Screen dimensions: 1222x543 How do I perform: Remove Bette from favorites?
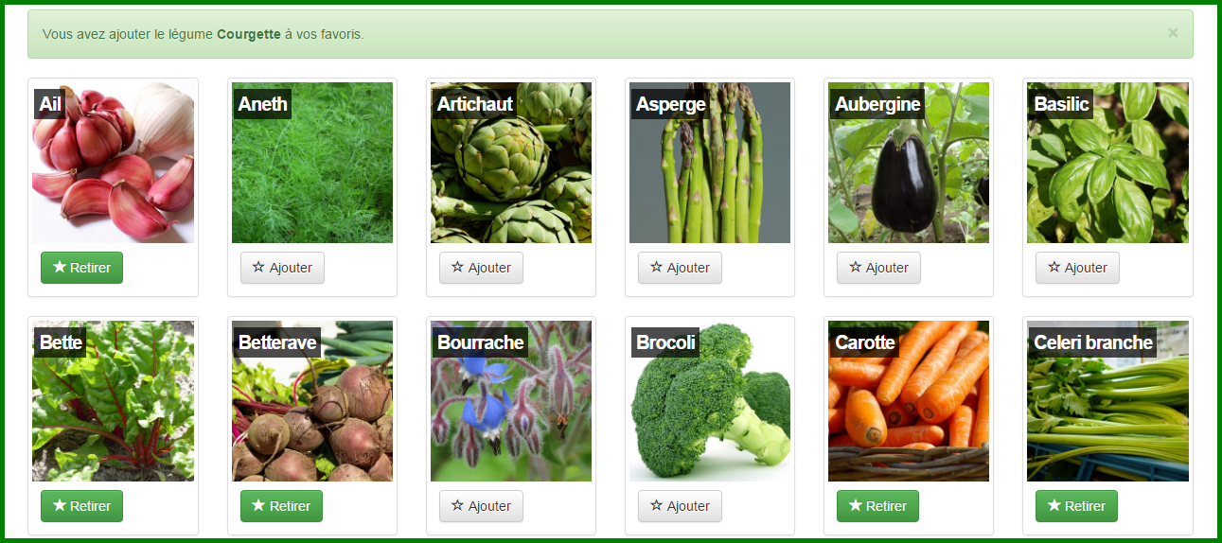(x=81, y=506)
